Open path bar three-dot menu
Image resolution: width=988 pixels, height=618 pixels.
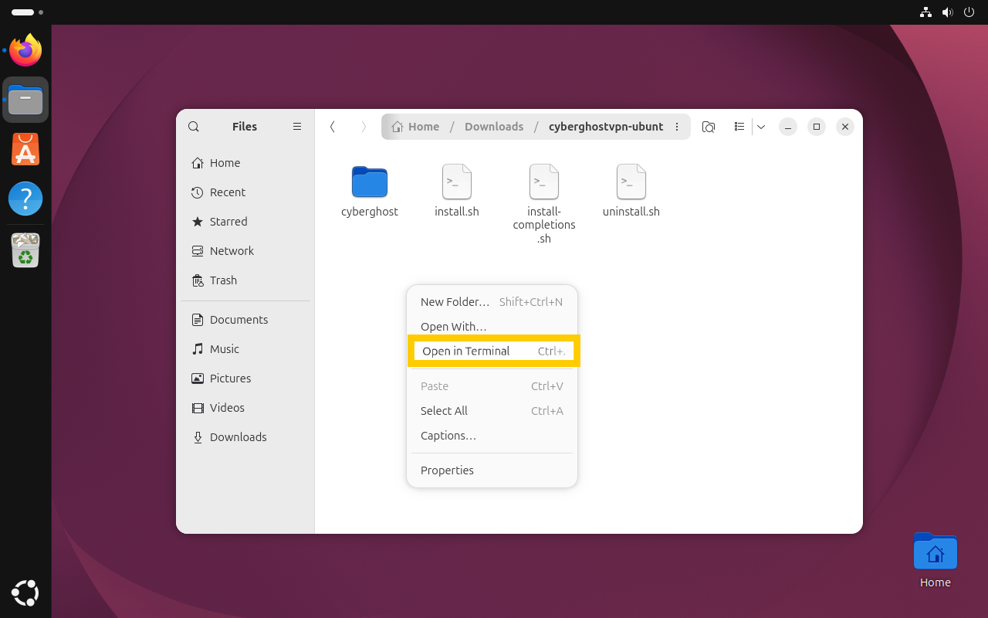click(x=677, y=127)
